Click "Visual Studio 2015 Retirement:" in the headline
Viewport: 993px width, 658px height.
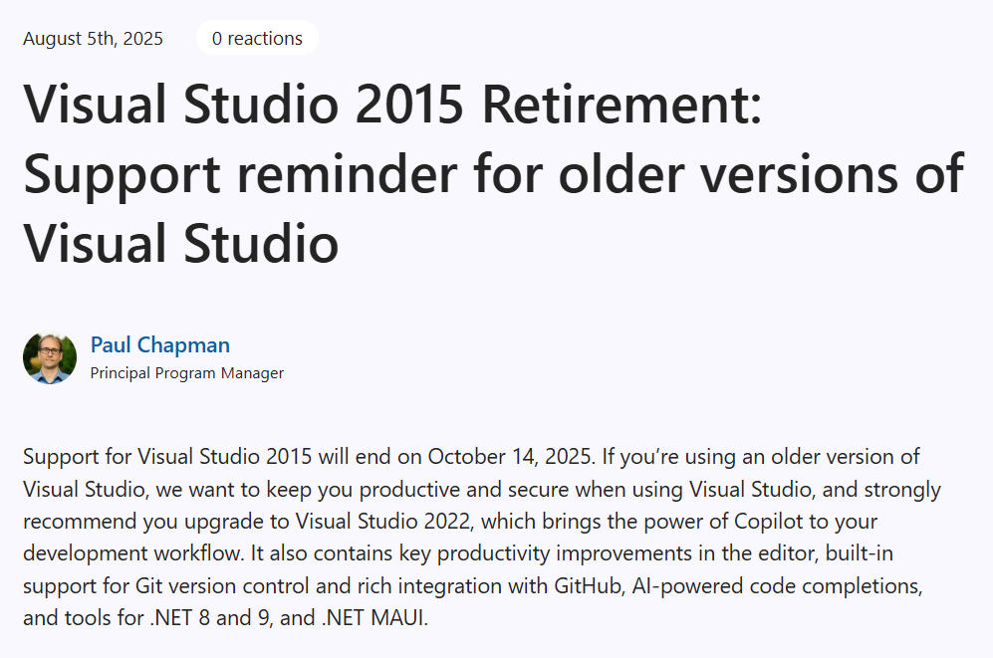click(391, 105)
